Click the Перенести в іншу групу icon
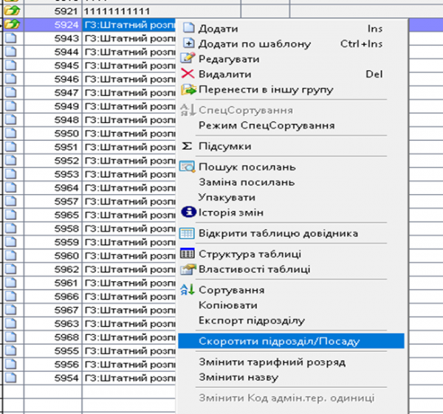This screenshot has width=443, height=414. tap(187, 90)
